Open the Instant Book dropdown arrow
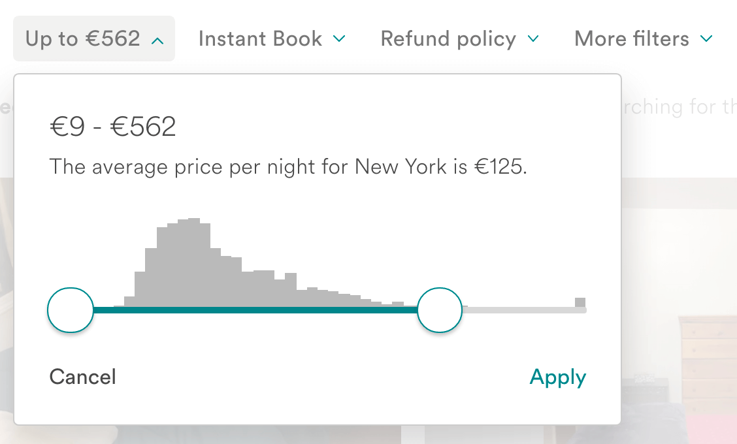The image size is (737, 444). tap(339, 39)
